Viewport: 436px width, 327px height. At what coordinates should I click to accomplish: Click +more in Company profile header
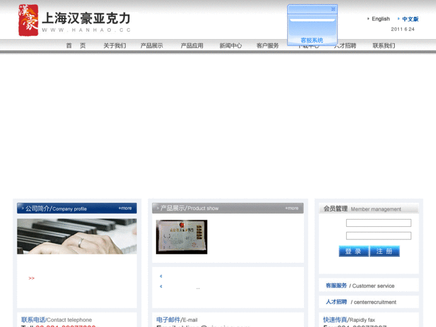(x=125, y=208)
